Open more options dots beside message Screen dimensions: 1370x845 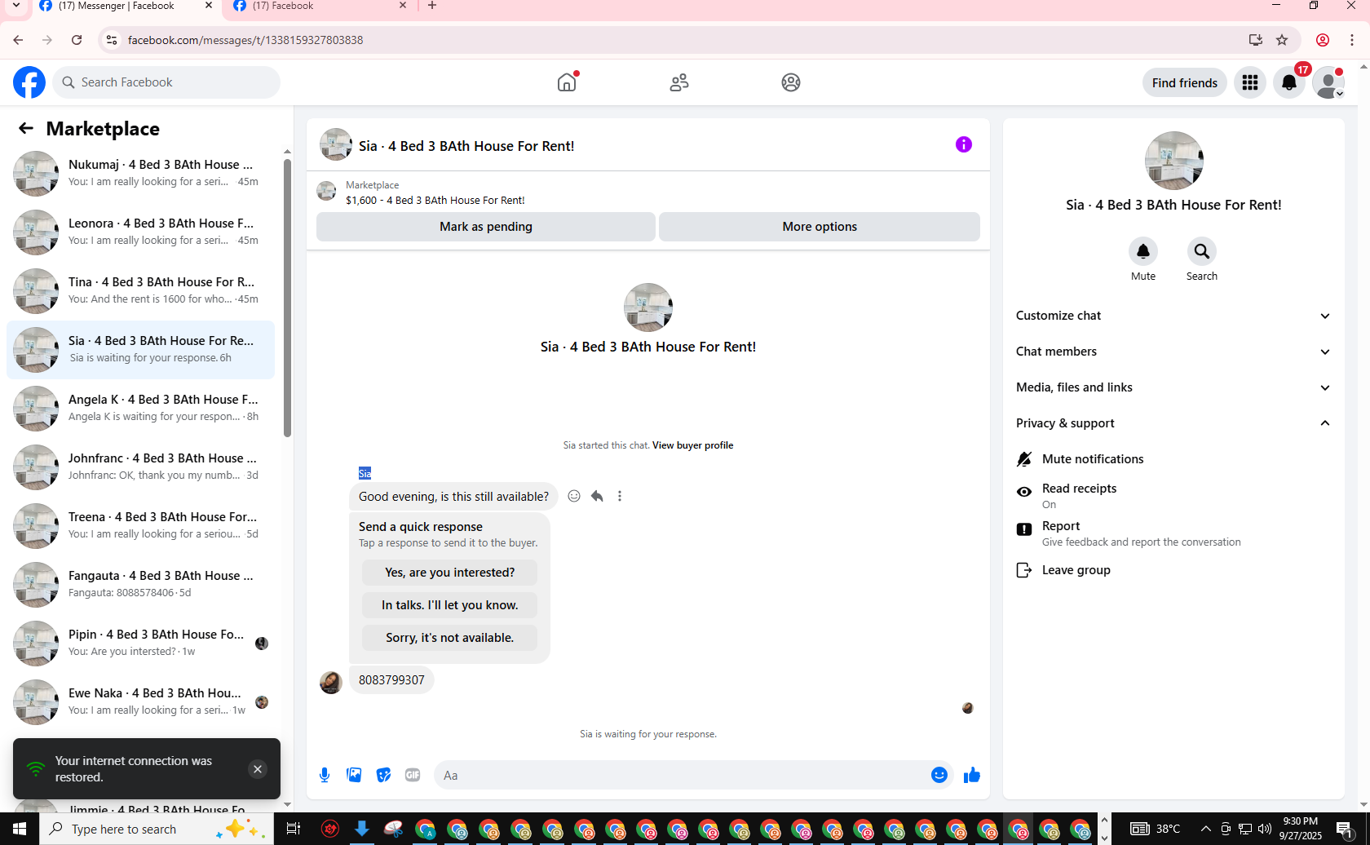coord(620,496)
